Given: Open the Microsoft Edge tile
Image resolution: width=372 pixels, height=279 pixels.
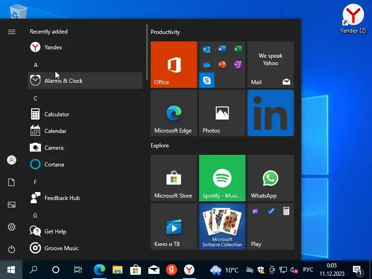Looking at the screenshot, I should [x=174, y=113].
